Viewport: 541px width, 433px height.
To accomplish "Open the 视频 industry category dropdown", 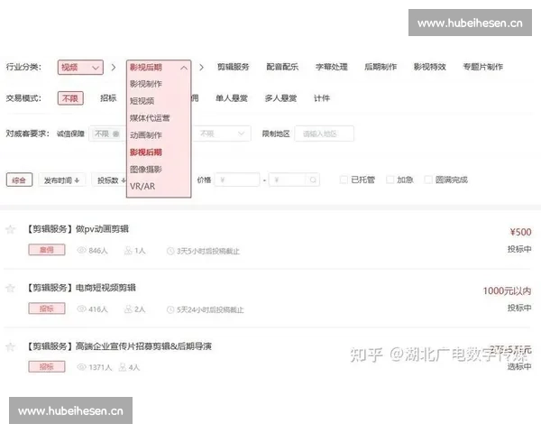I will tap(80, 68).
